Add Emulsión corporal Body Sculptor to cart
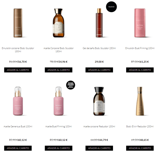The image size is (156, 152). (x=18, y=70)
